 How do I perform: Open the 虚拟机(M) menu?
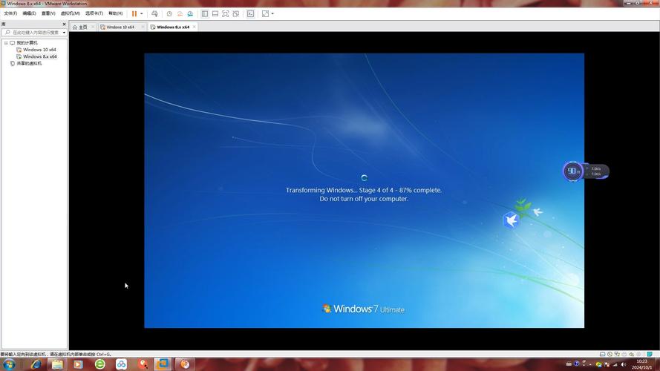tap(71, 13)
